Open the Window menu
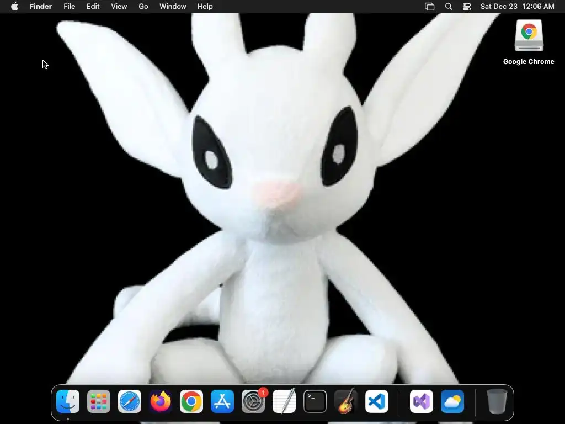 coord(173,7)
